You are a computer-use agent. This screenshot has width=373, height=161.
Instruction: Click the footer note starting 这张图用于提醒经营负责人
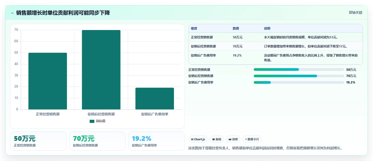(265, 148)
